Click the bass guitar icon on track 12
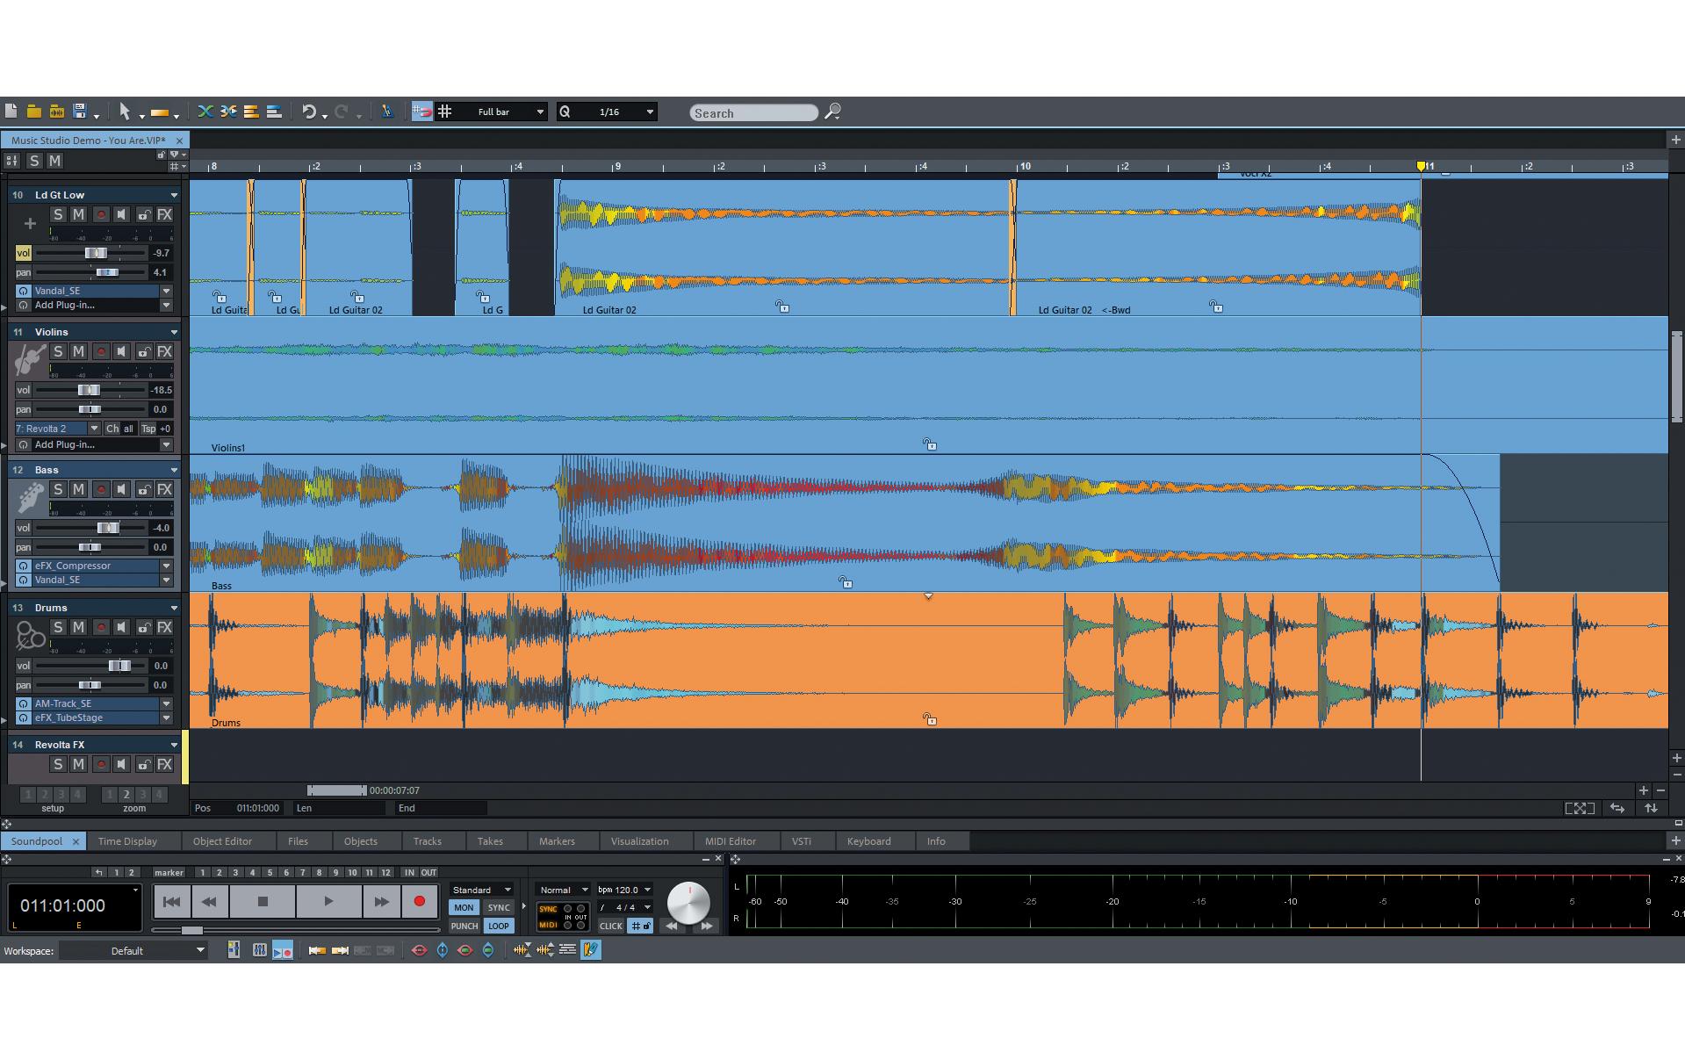The height and width of the screenshot is (1060, 1685). click(x=29, y=498)
